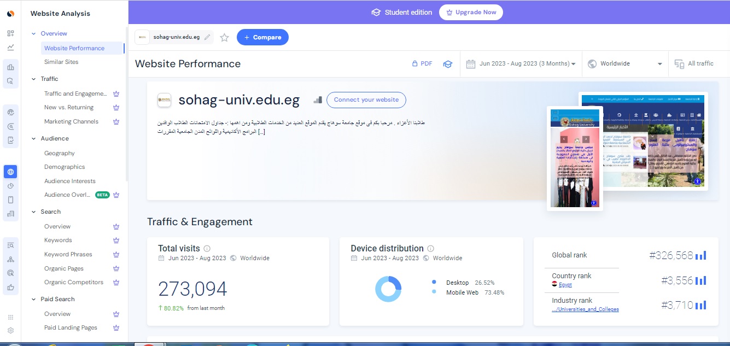The image size is (730, 346).
Task: Select the highlighted globe icon in left rail
Action: coord(10,172)
